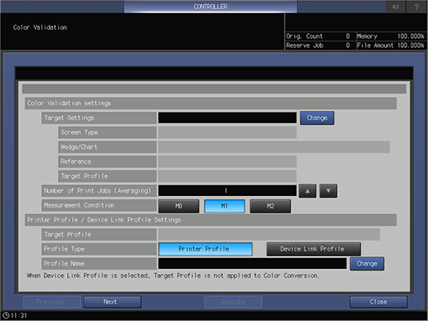Click the 'Reserve Job' status label
The height and width of the screenshot is (321, 428).
click(x=305, y=46)
